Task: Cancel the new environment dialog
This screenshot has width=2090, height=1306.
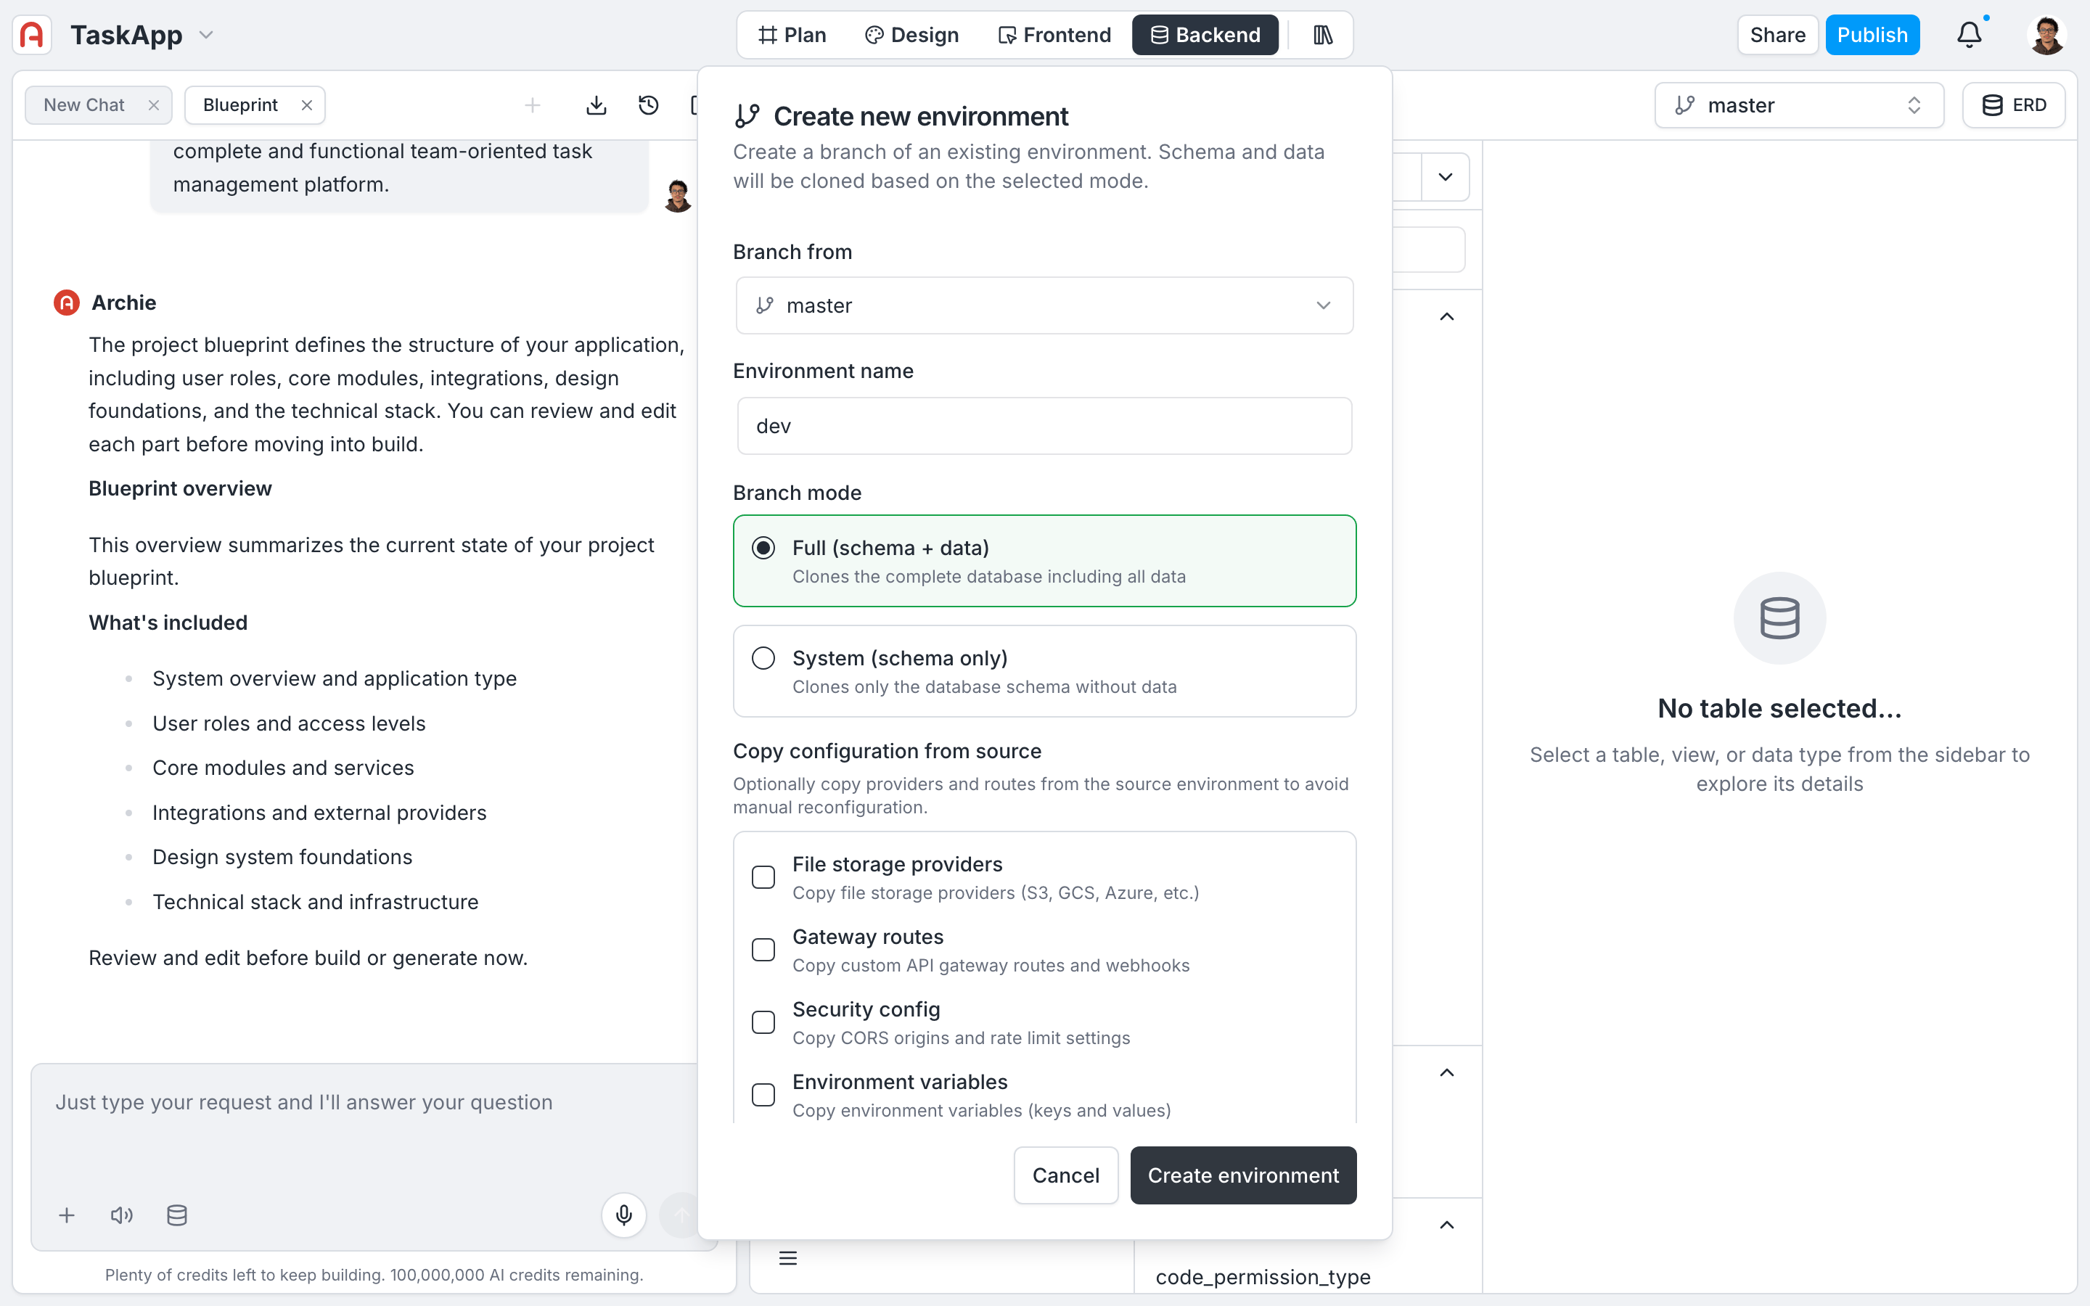Action: tap(1066, 1175)
